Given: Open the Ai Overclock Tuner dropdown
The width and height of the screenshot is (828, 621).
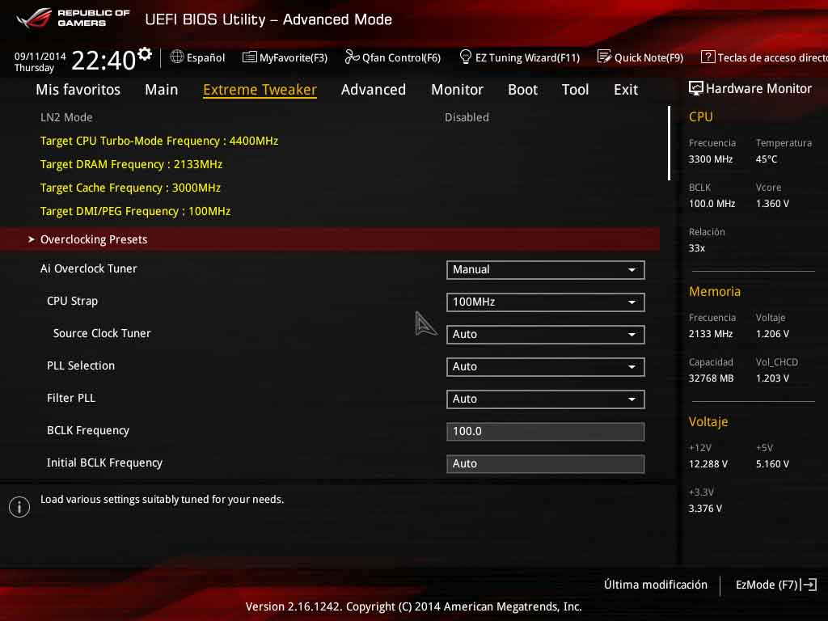Looking at the screenshot, I should point(545,270).
